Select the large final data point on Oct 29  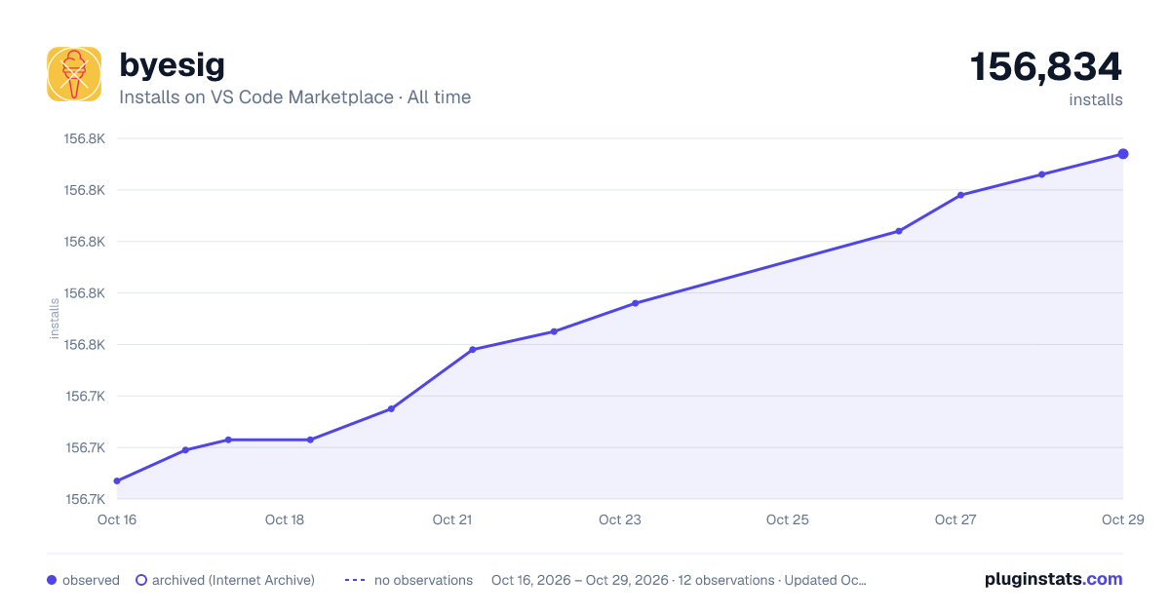pyautogui.click(x=1123, y=154)
